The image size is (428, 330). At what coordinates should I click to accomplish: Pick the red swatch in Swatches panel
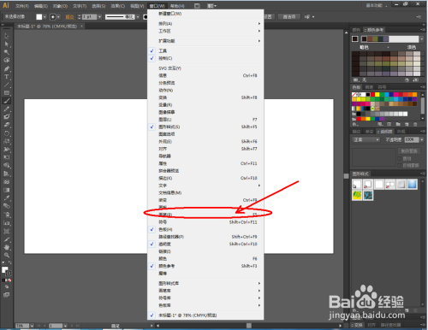(372, 94)
